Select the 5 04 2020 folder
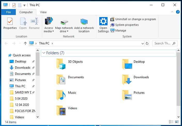182x126 pixels. coord(19,99)
